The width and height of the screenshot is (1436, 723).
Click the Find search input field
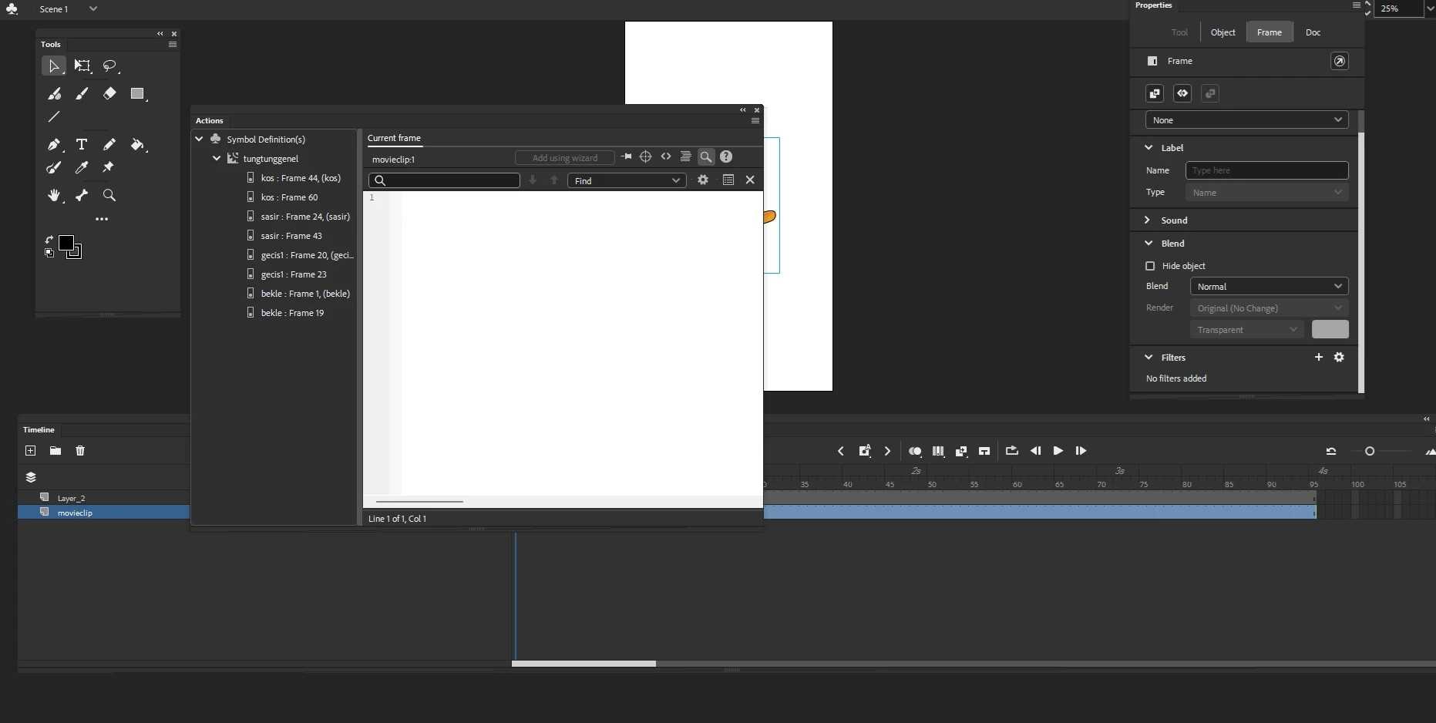[445, 180]
